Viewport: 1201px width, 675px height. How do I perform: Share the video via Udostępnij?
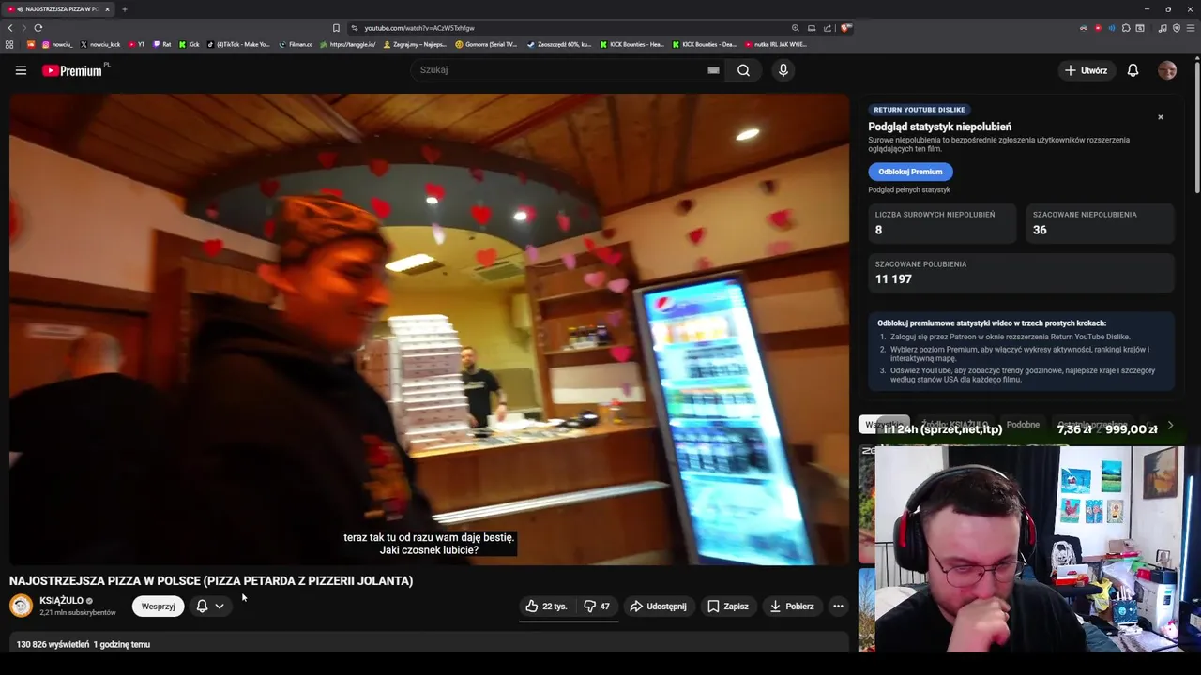659,607
